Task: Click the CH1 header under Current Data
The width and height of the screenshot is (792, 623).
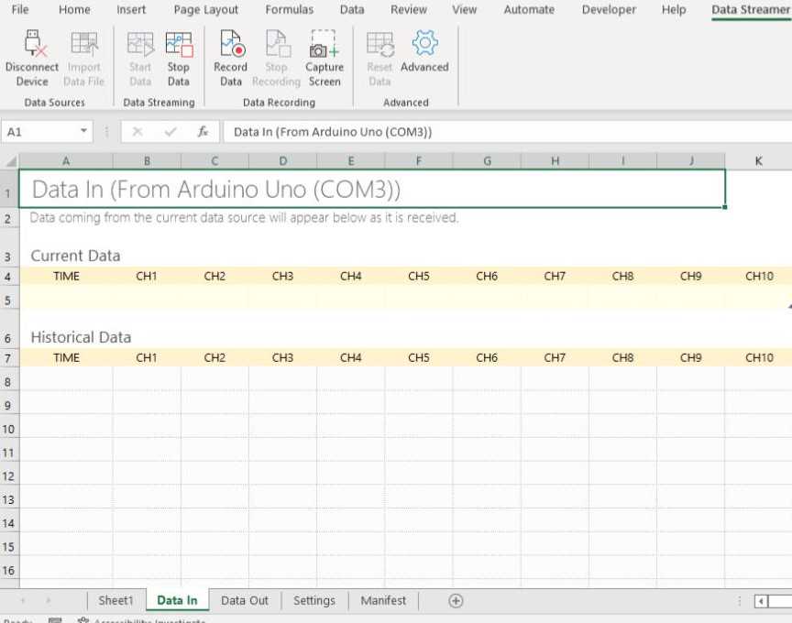Action: click(x=147, y=276)
